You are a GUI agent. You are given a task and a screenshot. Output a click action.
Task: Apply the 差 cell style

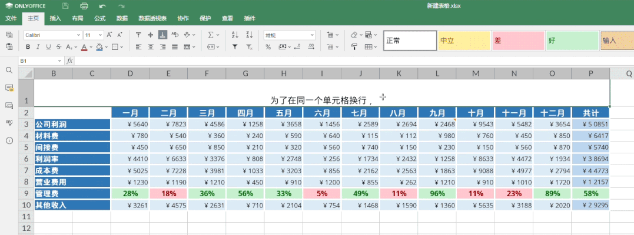pyautogui.click(x=519, y=41)
